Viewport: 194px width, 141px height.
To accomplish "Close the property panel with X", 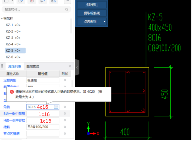I will click(x=70, y=66).
